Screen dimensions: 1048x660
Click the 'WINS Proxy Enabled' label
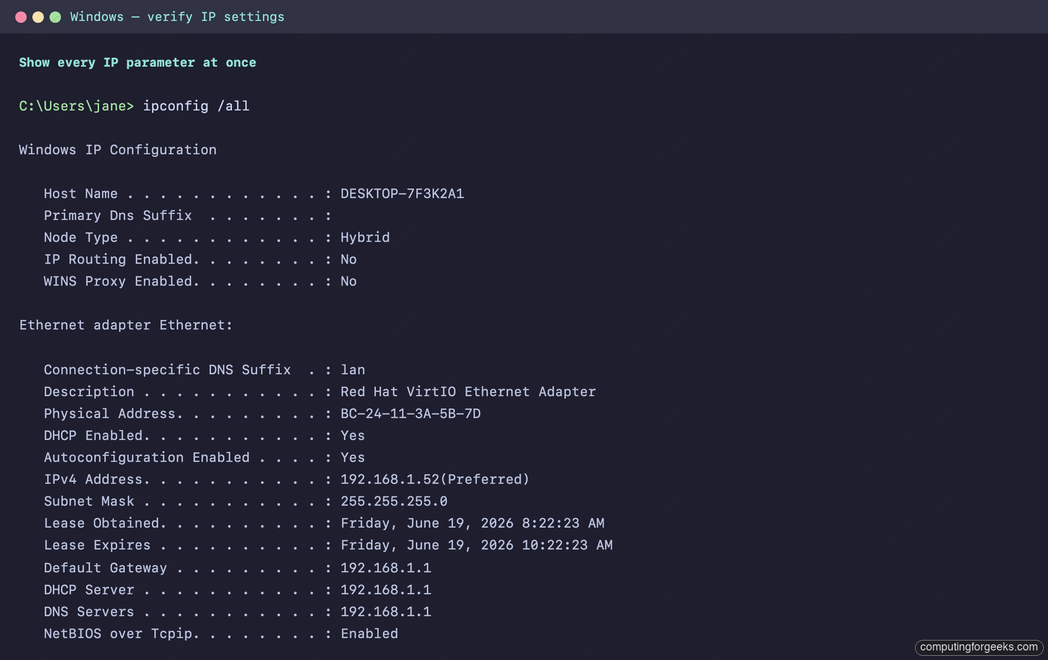click(x=118, y=281)
